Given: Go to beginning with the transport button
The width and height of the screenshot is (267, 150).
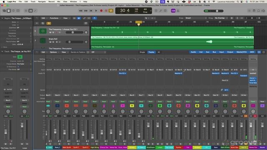Looking at the screenshot, I should coord(91,11).
